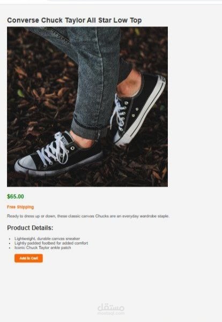
Task: Open the Converse sneaker product photo
Action: [87, 106]
